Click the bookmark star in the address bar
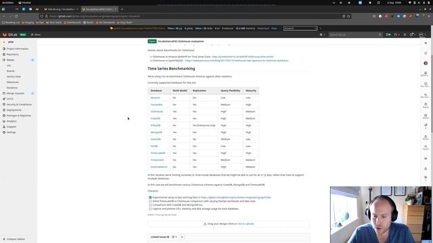The image size is (433, 243). 348,16
